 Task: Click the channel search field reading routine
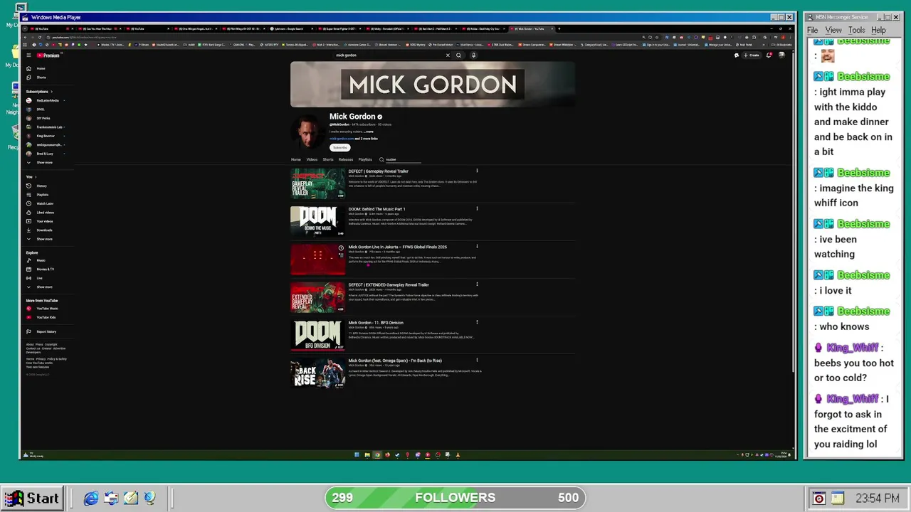tap(404, 159)
